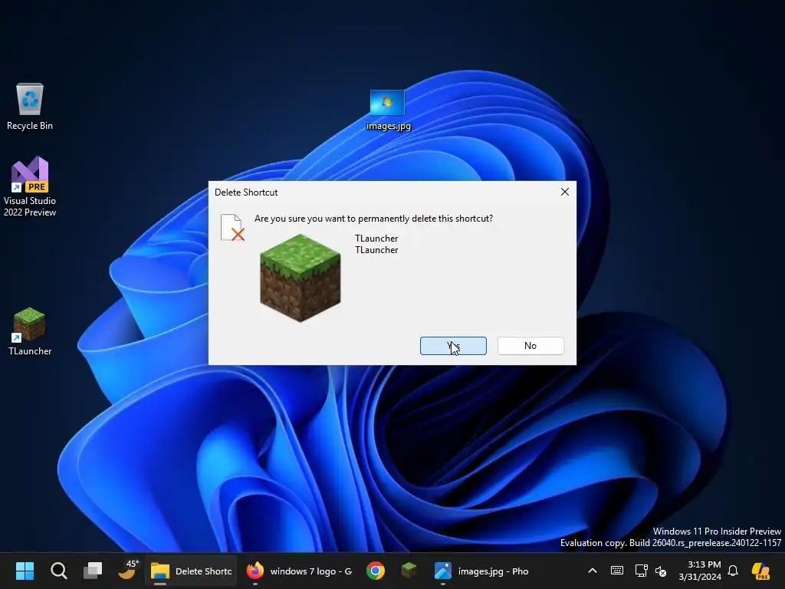Show hidden system tray icons

[x=593, y=571]
